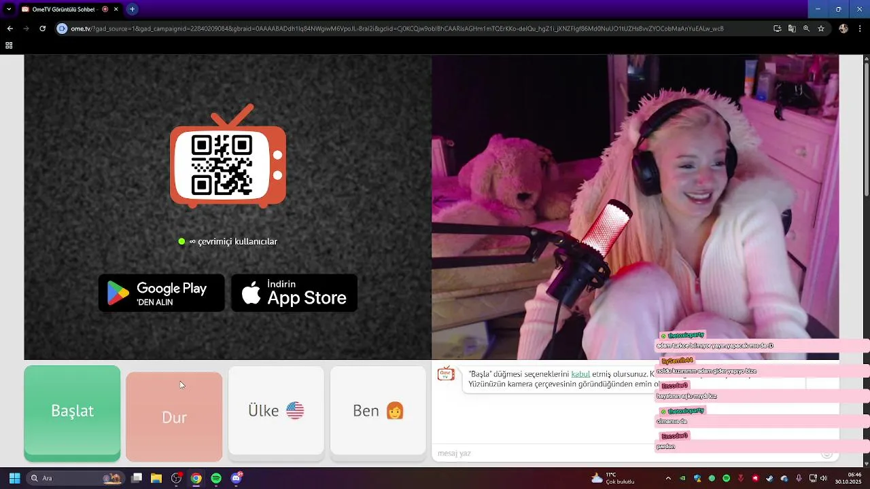Screen dimensions: 870x489
Task: Click the OmeTV avatar icon in chat
Action: coord(446,374)
